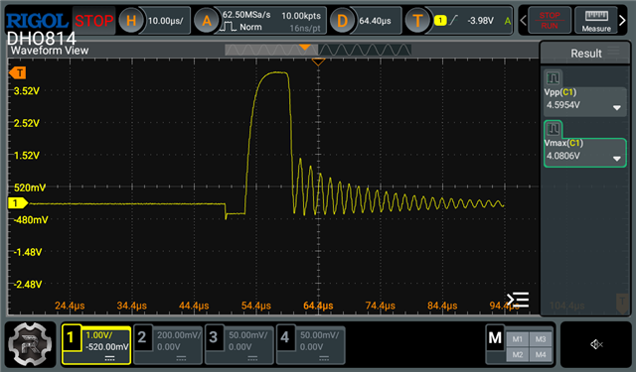The image size is (636, 372).
Task: Click the speaker mute icon
Action: click(596, 344)
